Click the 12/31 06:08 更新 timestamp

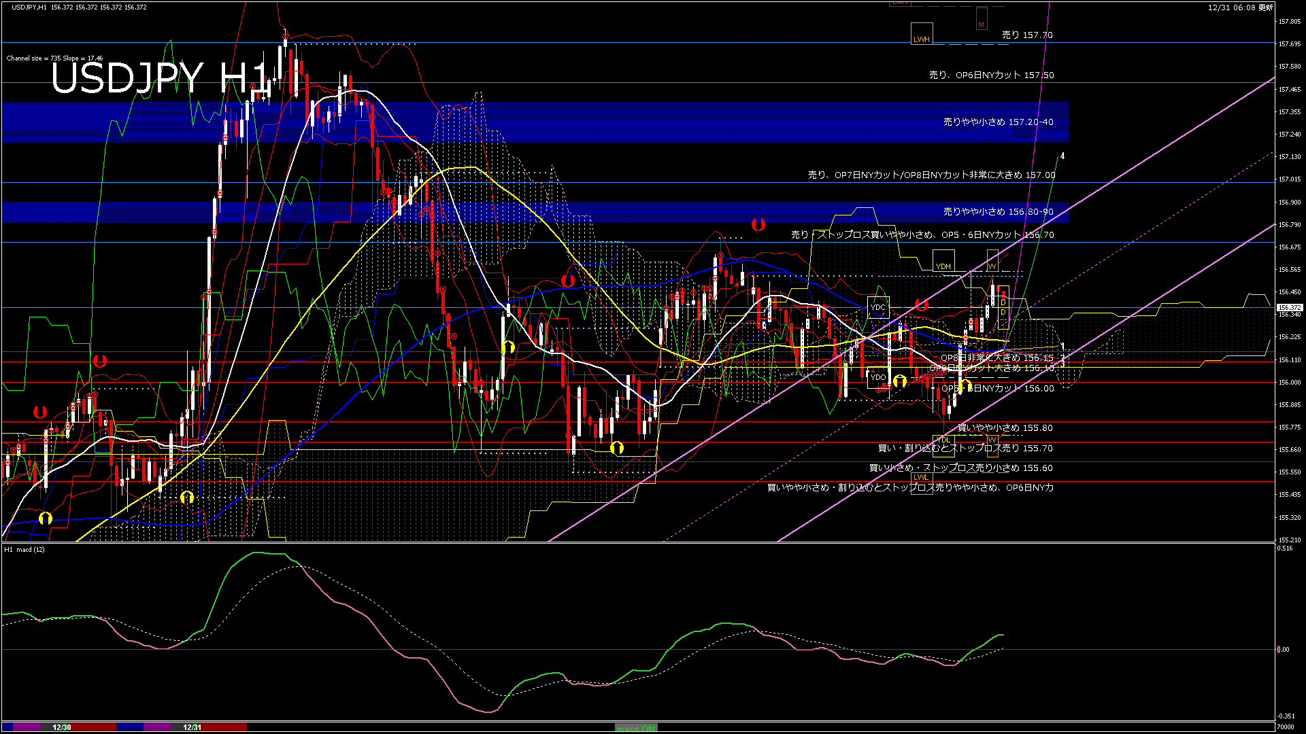[1240, 7]
